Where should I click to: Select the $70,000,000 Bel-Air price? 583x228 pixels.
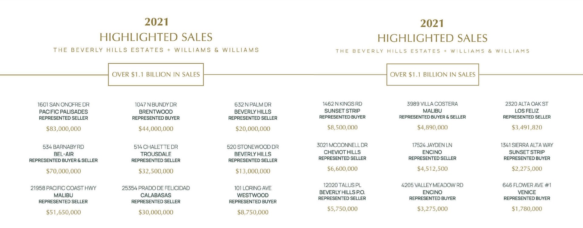click(x=63, y=171)
